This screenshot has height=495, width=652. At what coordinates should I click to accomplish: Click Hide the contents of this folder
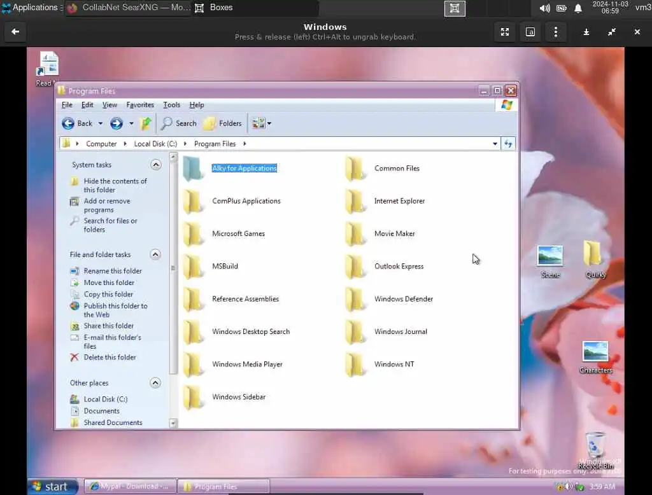(115, 185)
